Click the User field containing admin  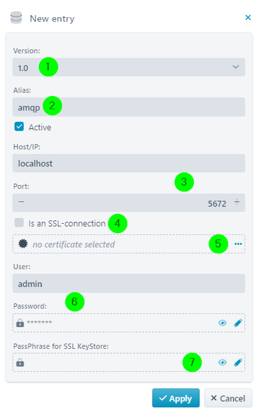click(x=129, y=283)
